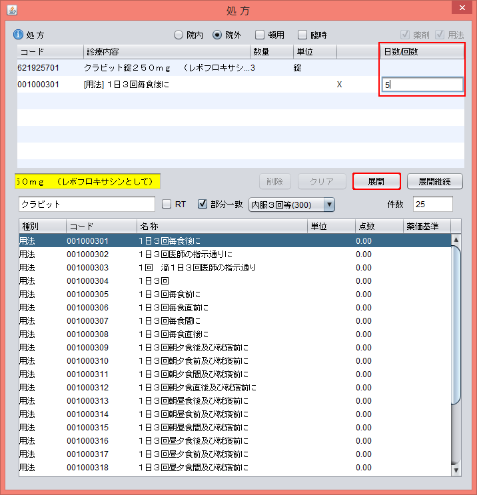
Task: Check the RT checkbox
Action: coord(167,204)
